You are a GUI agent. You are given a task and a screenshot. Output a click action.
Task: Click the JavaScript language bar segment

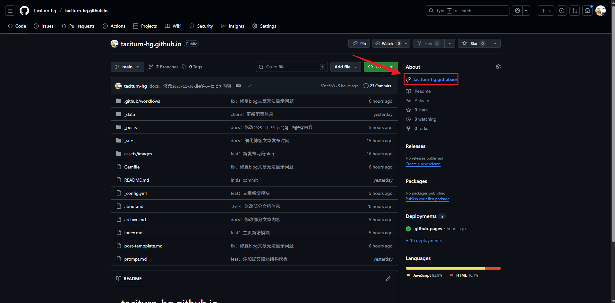pos(445,268)
